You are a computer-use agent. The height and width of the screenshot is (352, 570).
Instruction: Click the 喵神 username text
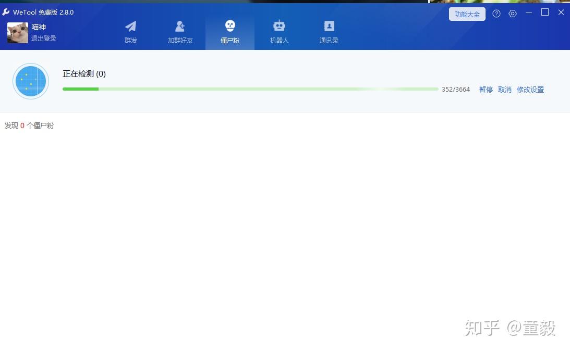click(x=39, y=27)
